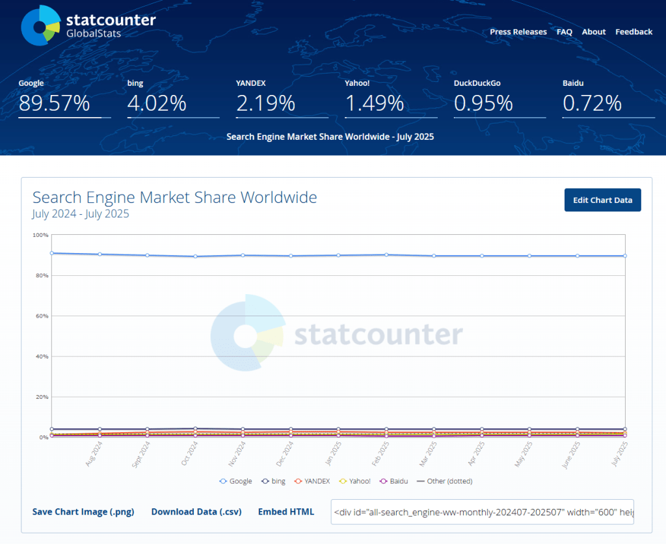Click the Sept 2024 axis label
This screenshot has width=666, height=544.
[141, 455]
